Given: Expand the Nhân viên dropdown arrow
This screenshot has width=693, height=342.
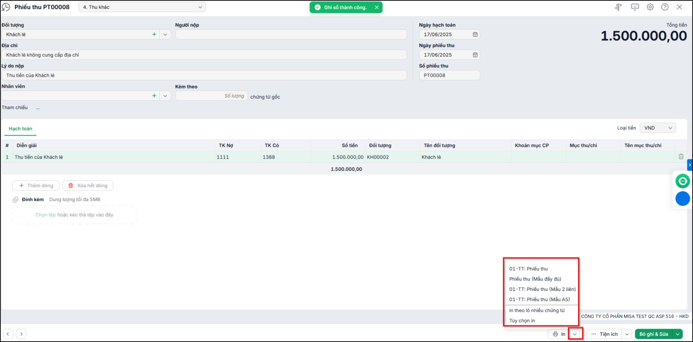Looking at the screenshot, I should (x=165, y=96).
